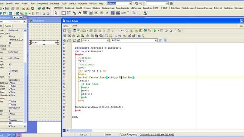
Task: Open the Run dropdown arrow in editor toolbar
Action: 159,31
